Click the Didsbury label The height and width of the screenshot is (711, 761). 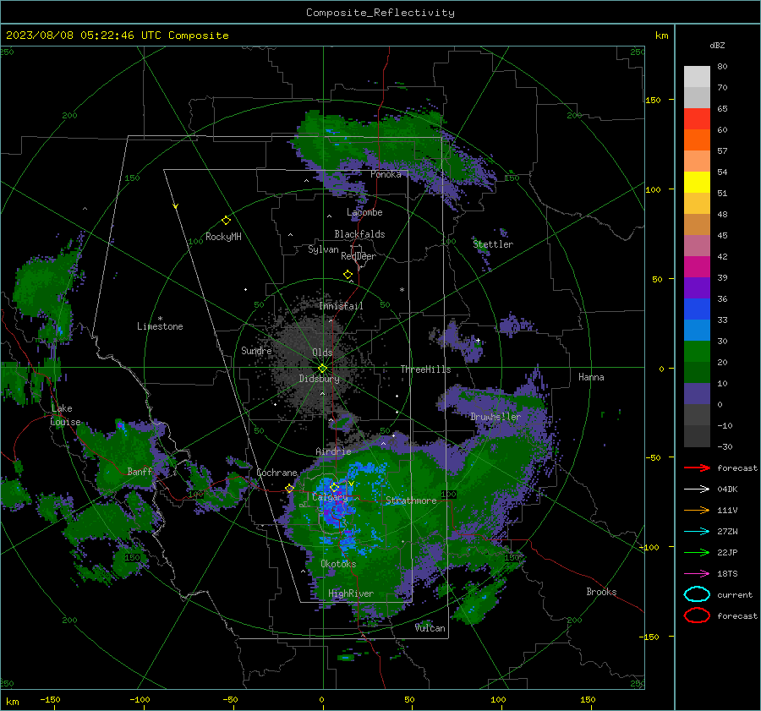point(320,379)
